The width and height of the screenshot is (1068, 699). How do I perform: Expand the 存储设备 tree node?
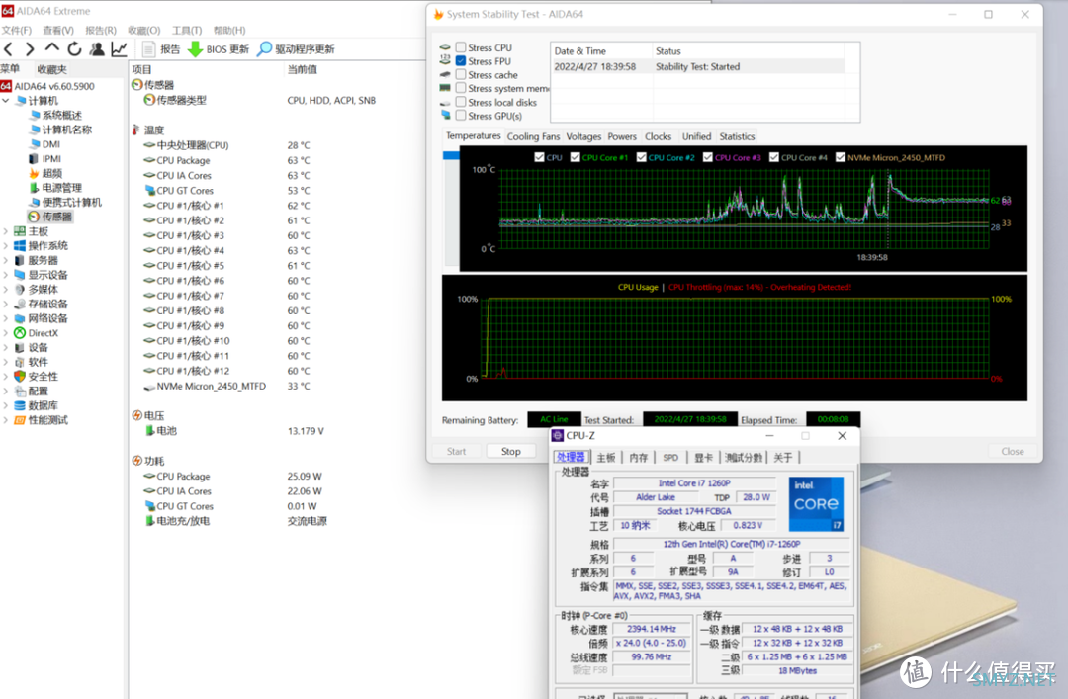pyautogui.click(x=6, y=304)
